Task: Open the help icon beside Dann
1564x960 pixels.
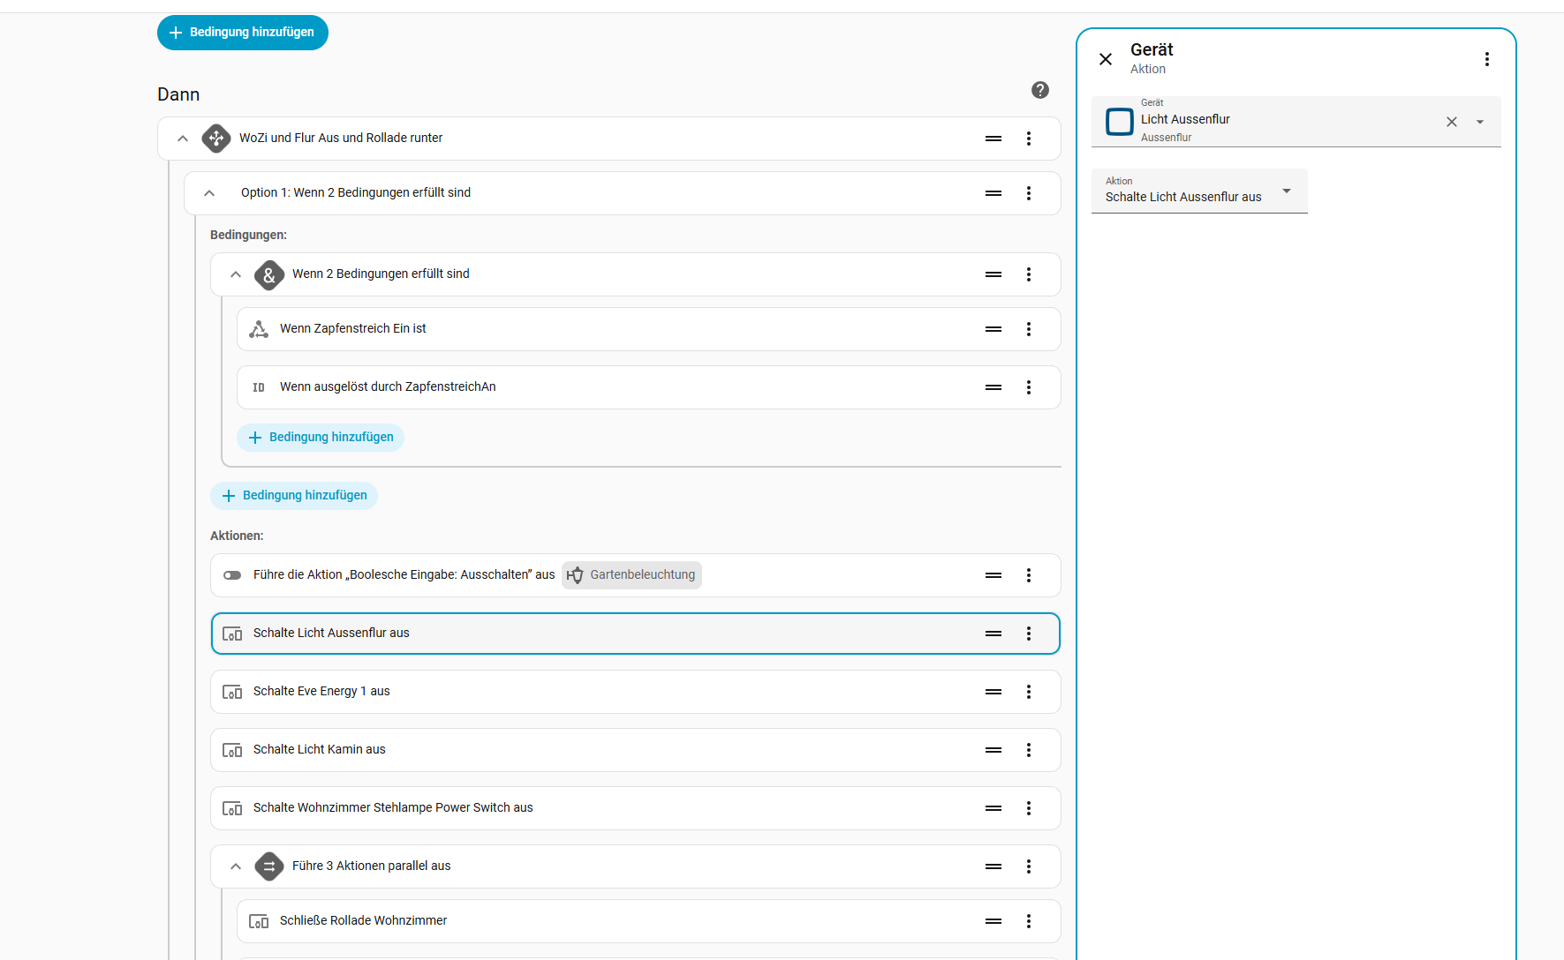Action: click(1040, 90)
